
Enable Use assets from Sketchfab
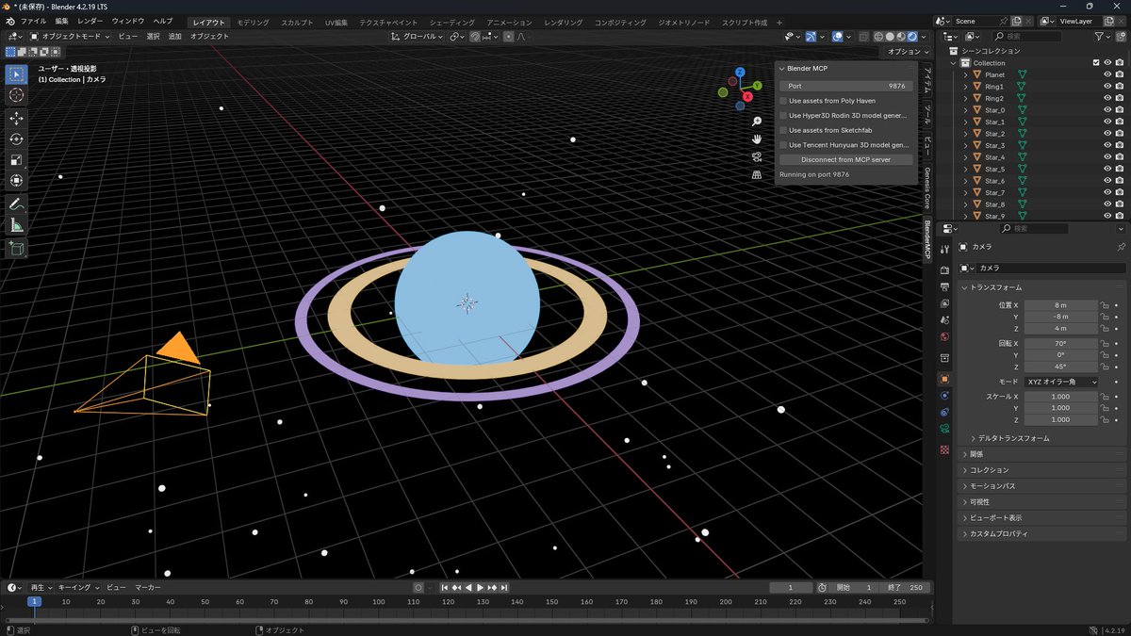(783, 130)
